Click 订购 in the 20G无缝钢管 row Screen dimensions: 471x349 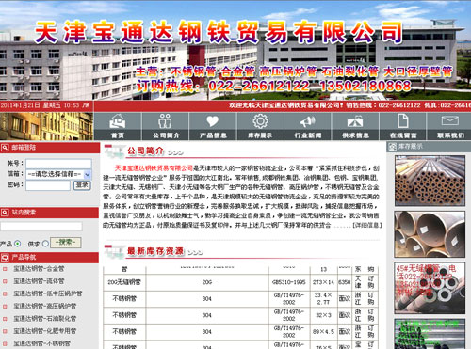[x=371, y=282]
